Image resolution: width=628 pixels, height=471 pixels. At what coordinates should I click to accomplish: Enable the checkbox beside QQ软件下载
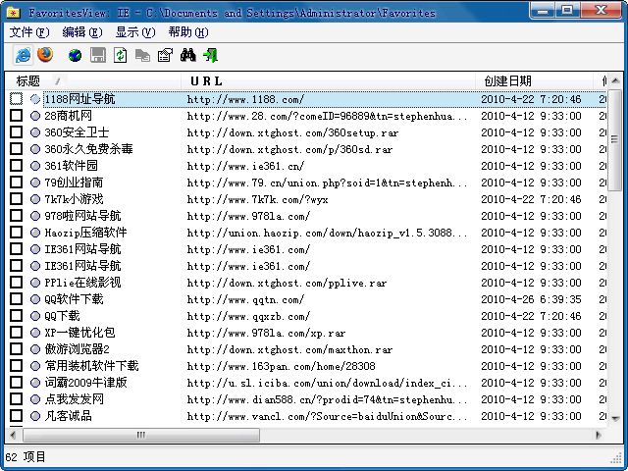16,299
